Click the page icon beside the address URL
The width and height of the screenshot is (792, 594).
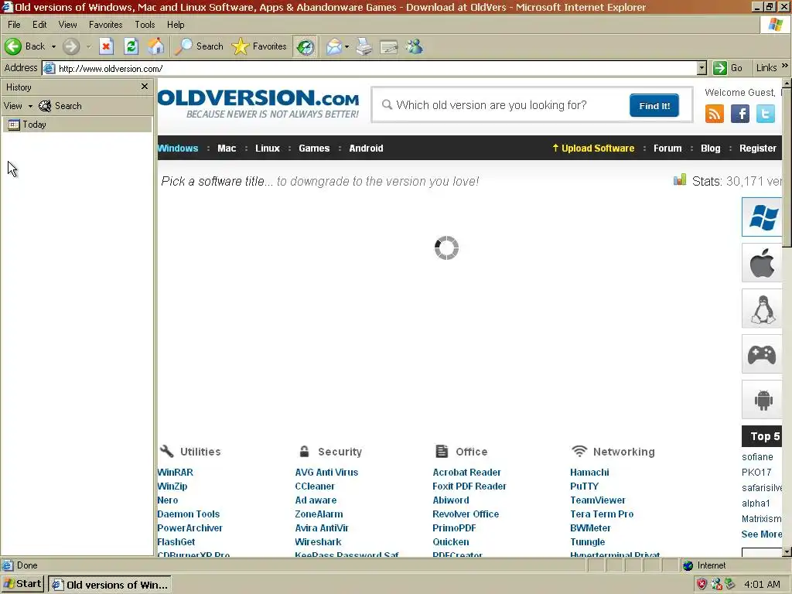(x=49, y=68)
